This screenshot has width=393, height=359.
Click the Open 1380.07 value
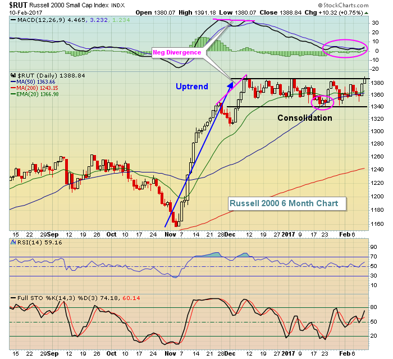click(156, 12)
